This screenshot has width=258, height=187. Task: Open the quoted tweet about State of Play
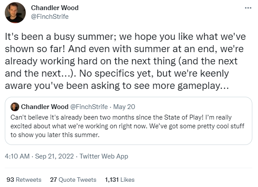tap(129, 121)
